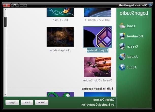
Task: Click the GalCiv 2 - Ultimate label
Action: (98, 20)
